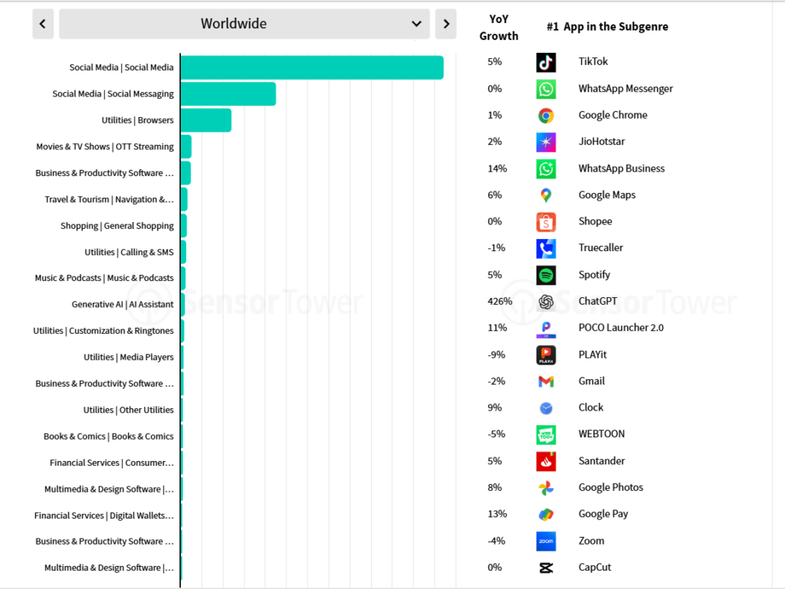Click the Generative AI | AI Assistant label
The image size is (785, 589).
click(123, 304)
